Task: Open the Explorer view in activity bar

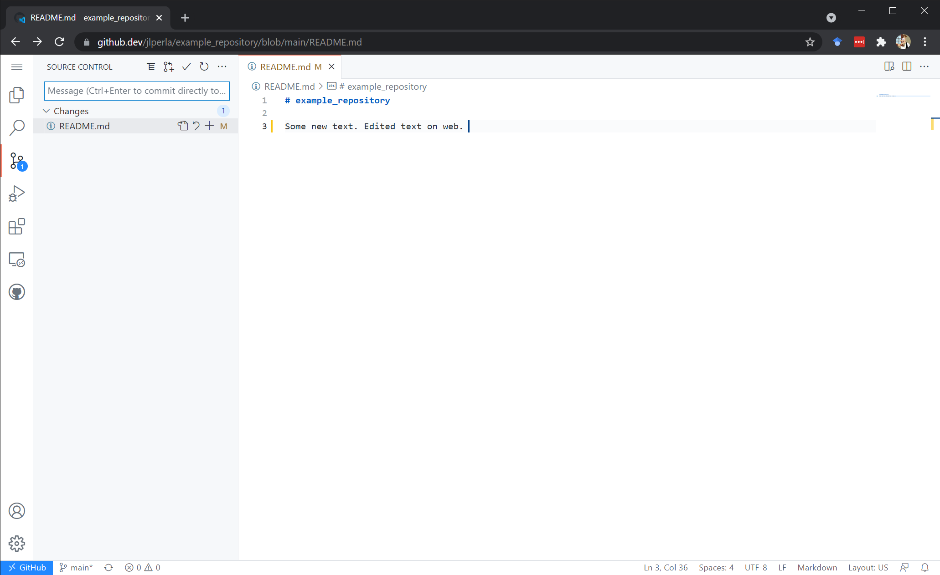Action: click(x=17, y=95)
